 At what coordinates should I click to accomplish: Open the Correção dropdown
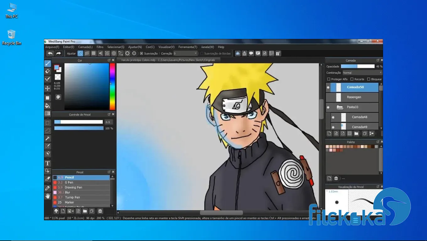pos(186,53)
